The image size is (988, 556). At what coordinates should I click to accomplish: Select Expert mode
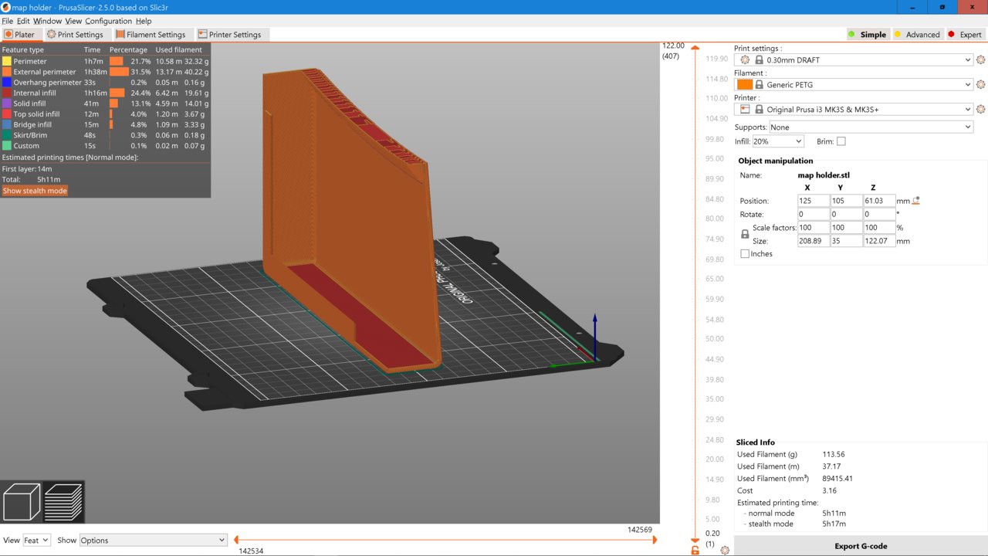click(965, 35)
